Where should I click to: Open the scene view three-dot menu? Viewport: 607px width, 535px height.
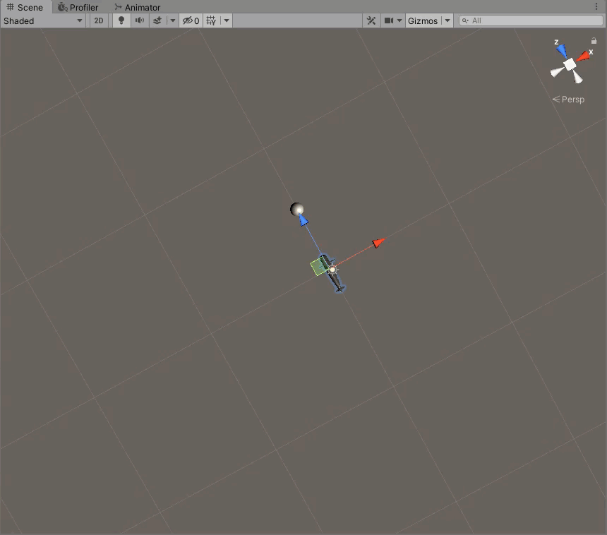pyautogui.click(x=596, y=6)
